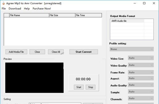Click the black preview video area

tap(34, 78)
